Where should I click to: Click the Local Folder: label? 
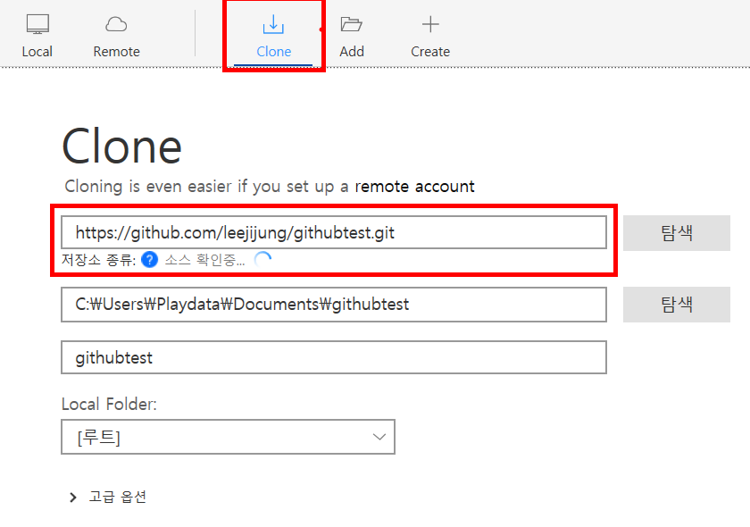(x=109, y=404)
